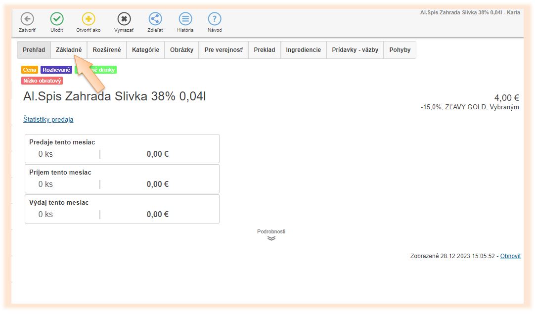The image size is (535, 315).
Task: Switch to the Základné tab
Action: tap(69, 50)
